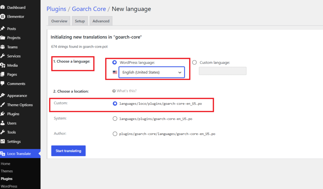Screen dimensions: 323x189
Task: Switch to the Setup tab
Action: [x=80, y=21]
